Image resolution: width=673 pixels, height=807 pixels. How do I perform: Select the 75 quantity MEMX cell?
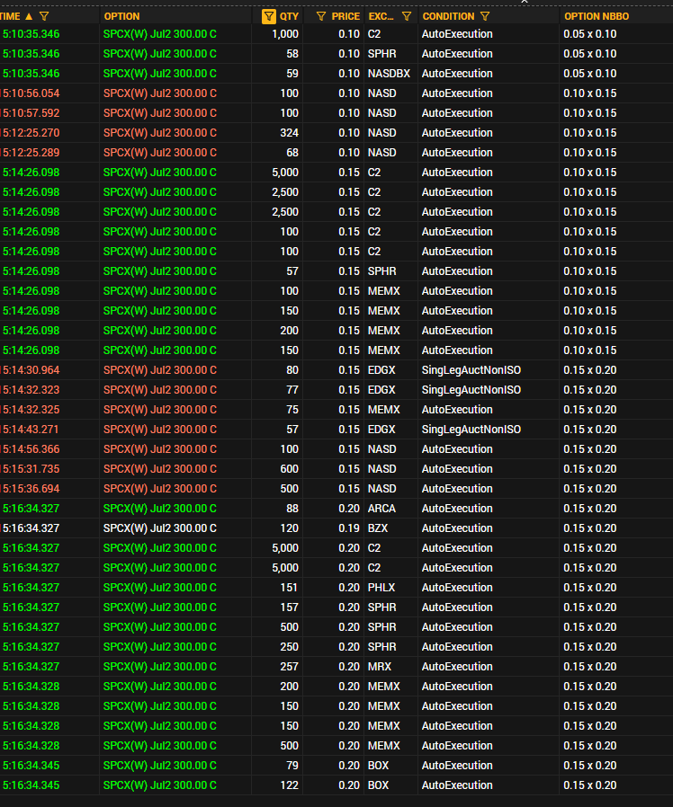click(x=292, y=410)
